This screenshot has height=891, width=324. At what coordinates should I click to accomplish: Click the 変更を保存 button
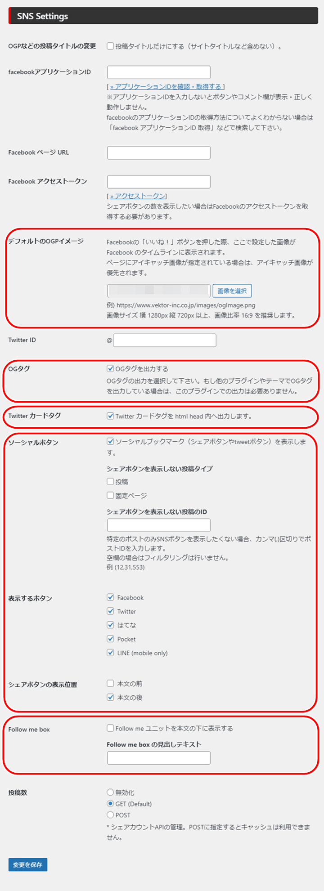coord(28,865)
